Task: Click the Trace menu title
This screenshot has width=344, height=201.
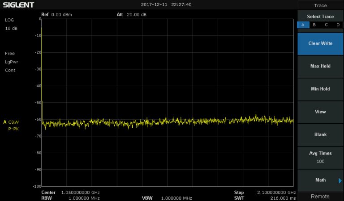Action: click(320, 5)
